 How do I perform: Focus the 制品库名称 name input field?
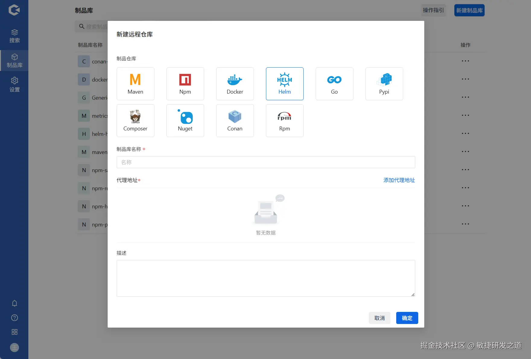tap(266, 162)
